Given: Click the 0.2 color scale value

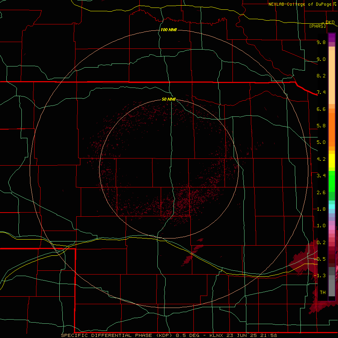Looking at the screenshot, I should [321, 243].
